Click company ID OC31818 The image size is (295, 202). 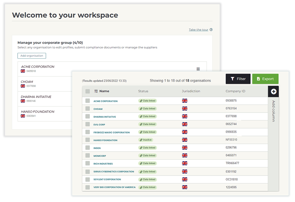coord(232,180)
